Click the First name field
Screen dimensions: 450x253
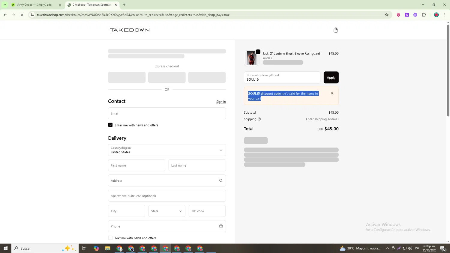point(136,165)
